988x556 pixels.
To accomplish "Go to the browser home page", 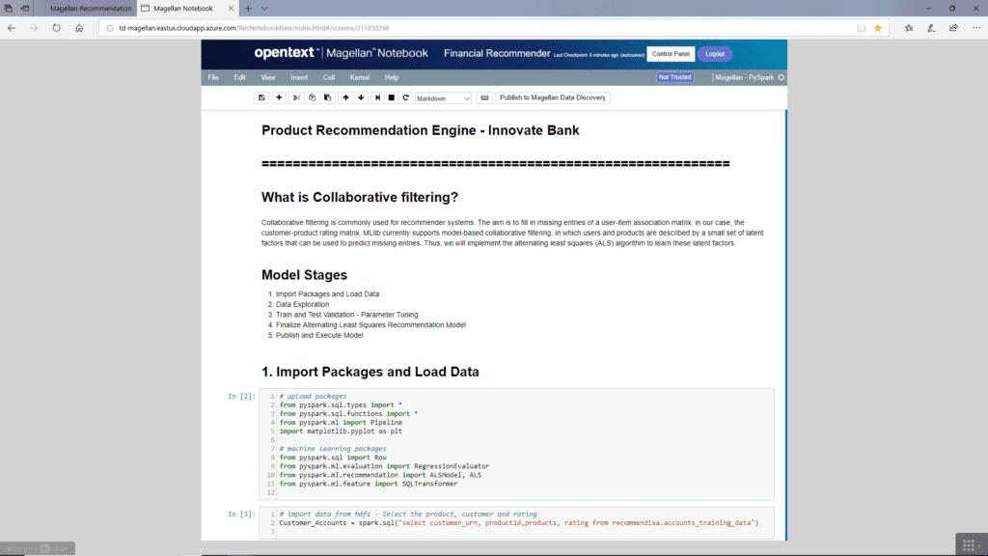I will tap(79, 28).
